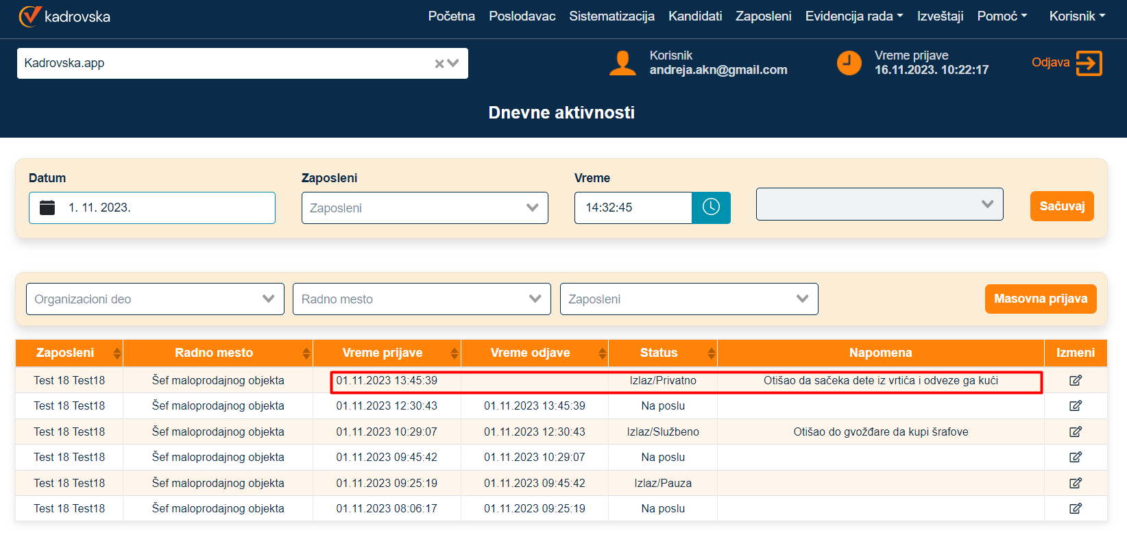The image size is (1127, 537).
Task: Open the empty status dropdown beside Vreme
Action: coord(880,204)
